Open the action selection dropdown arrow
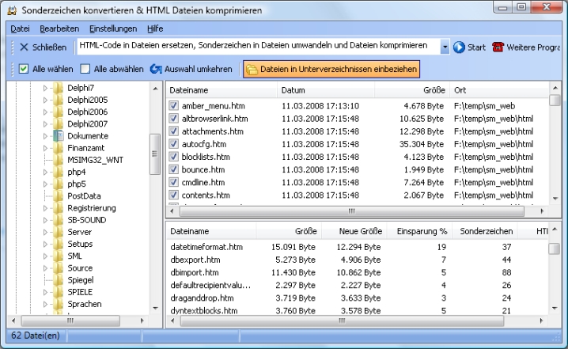Image resolution: width=568 pixels, height=349 pixels. 445,47
